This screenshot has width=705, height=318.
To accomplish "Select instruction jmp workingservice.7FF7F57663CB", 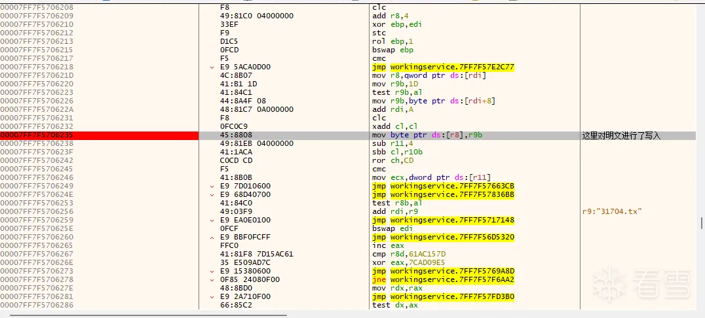I will pos(444,186).
